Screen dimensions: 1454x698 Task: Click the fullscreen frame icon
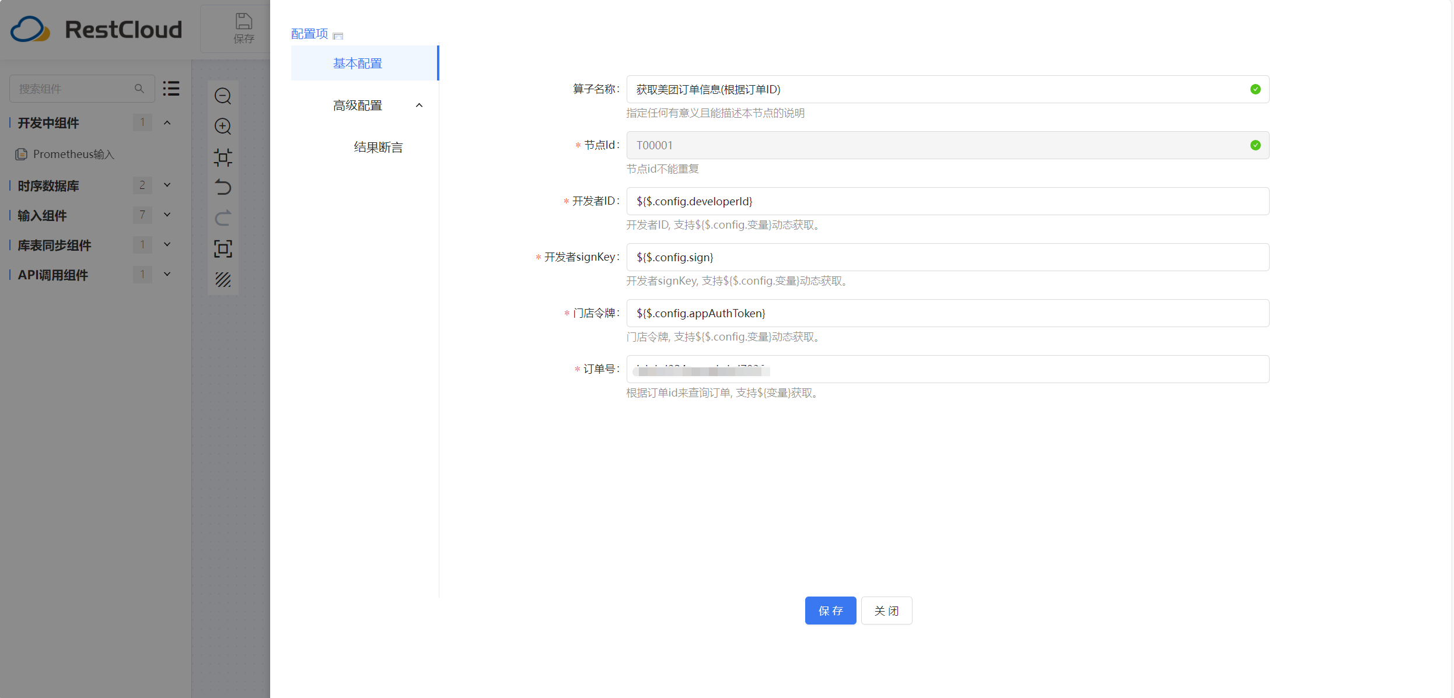tap(223, 249)
